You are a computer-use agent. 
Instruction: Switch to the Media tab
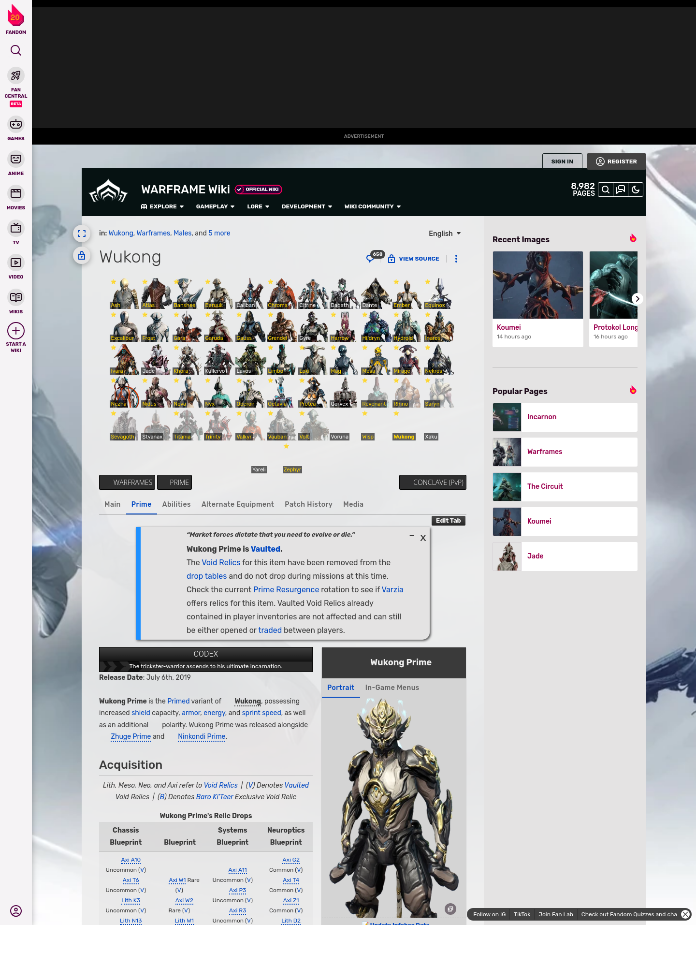pyautogui.click(x=353, y=504)
